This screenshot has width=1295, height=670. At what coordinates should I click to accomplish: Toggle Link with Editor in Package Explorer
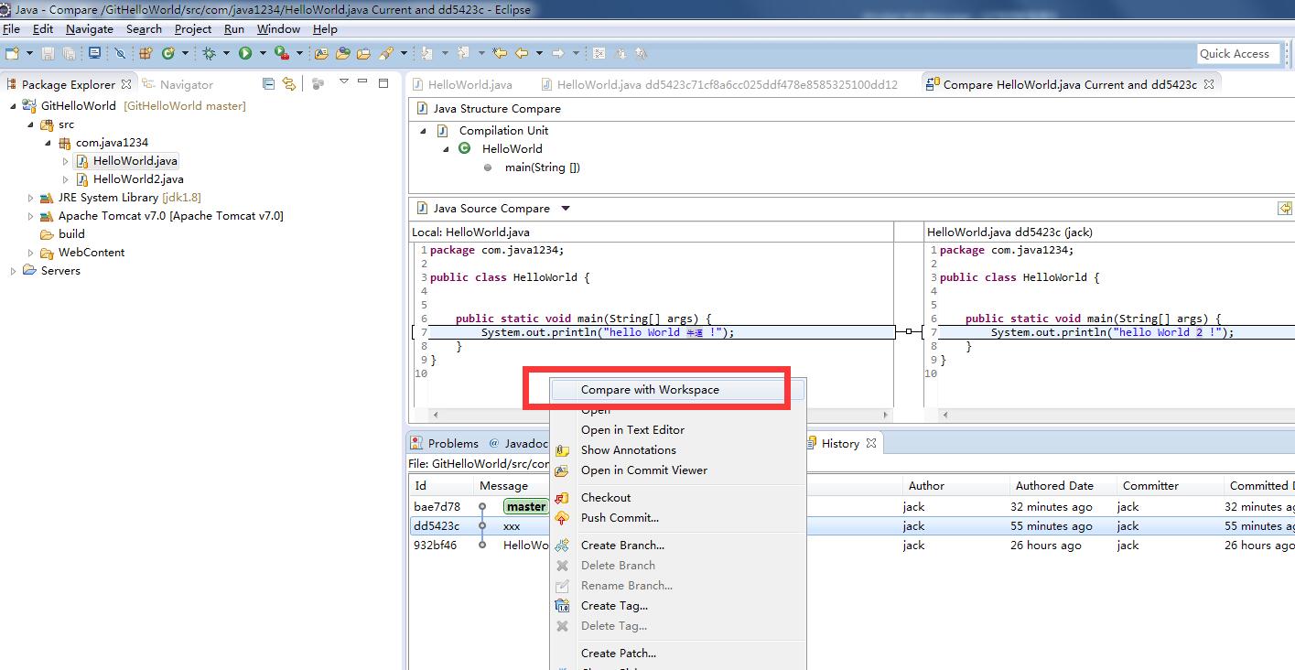coord(289,83)
